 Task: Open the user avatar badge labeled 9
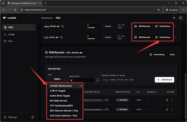point(180,18)
